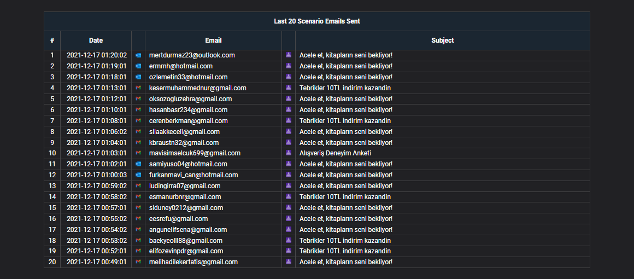Select email esmanurbnr@gmail.com
The width and height of the screenshot is (634, 279).
(185, 197)
